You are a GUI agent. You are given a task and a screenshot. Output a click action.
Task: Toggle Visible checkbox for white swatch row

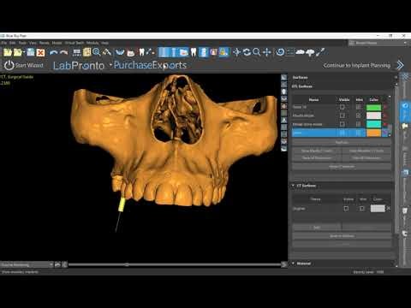pyautogui.click(x=342, y=115)
